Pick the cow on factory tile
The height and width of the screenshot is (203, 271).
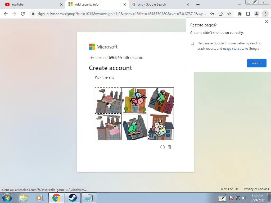pos(108,127)
